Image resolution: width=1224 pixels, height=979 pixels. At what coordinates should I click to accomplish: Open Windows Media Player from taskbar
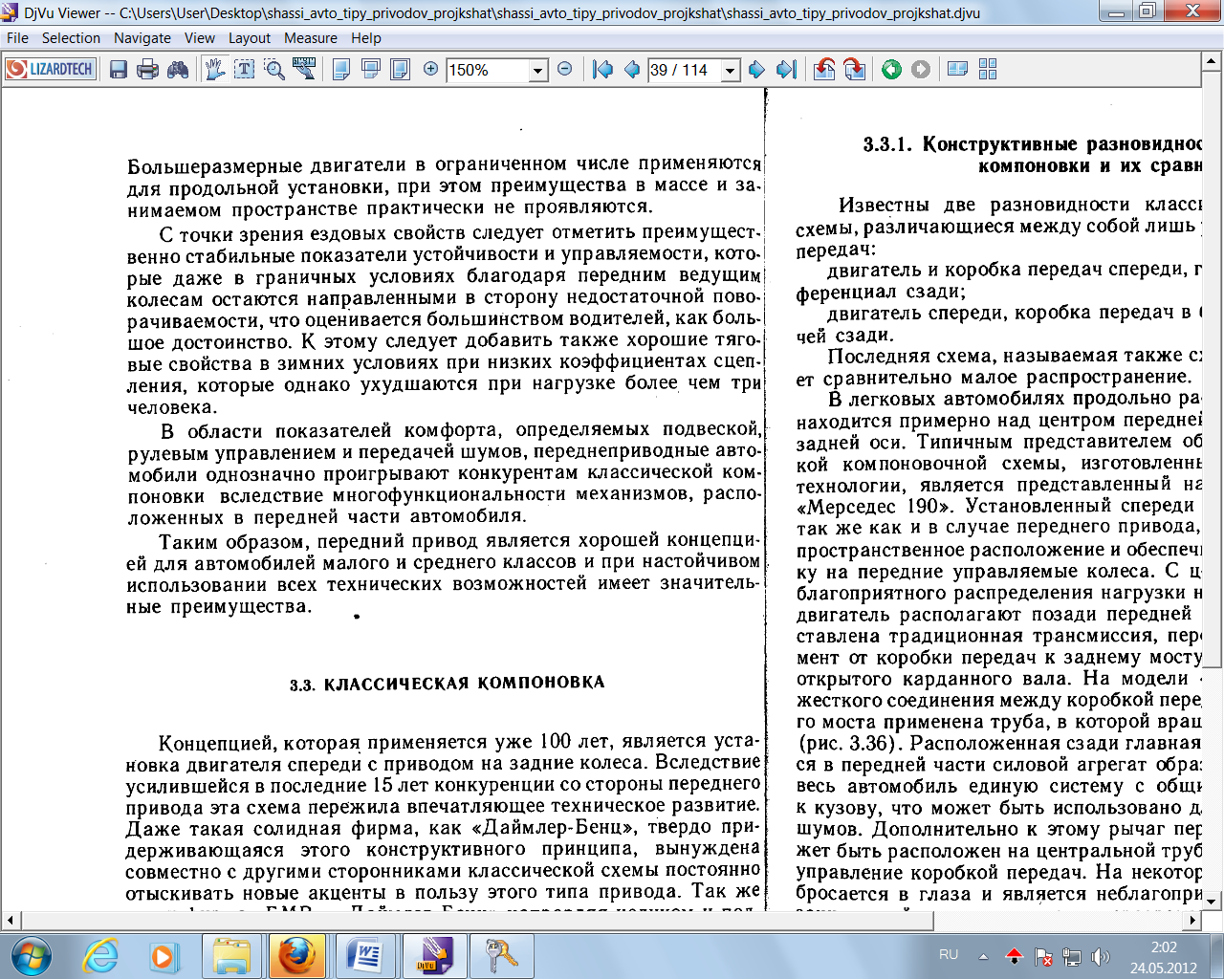coord(164,955)
